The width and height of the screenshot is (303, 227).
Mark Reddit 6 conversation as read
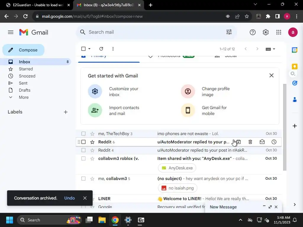(x=262, y=142)
